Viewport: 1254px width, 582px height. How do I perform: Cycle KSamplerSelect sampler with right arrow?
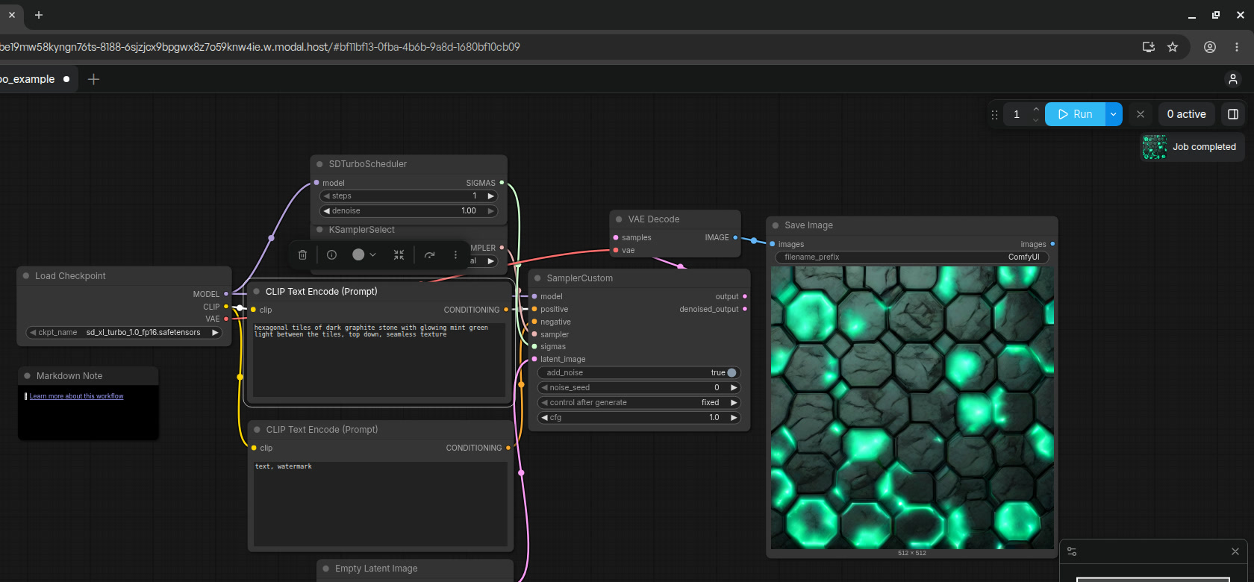tap(490, 261)
